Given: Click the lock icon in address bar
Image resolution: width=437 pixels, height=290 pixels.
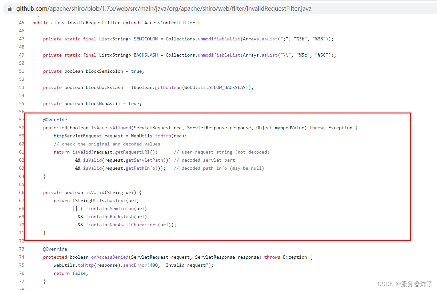Looking at the screenshot, I should click(10, 9).
